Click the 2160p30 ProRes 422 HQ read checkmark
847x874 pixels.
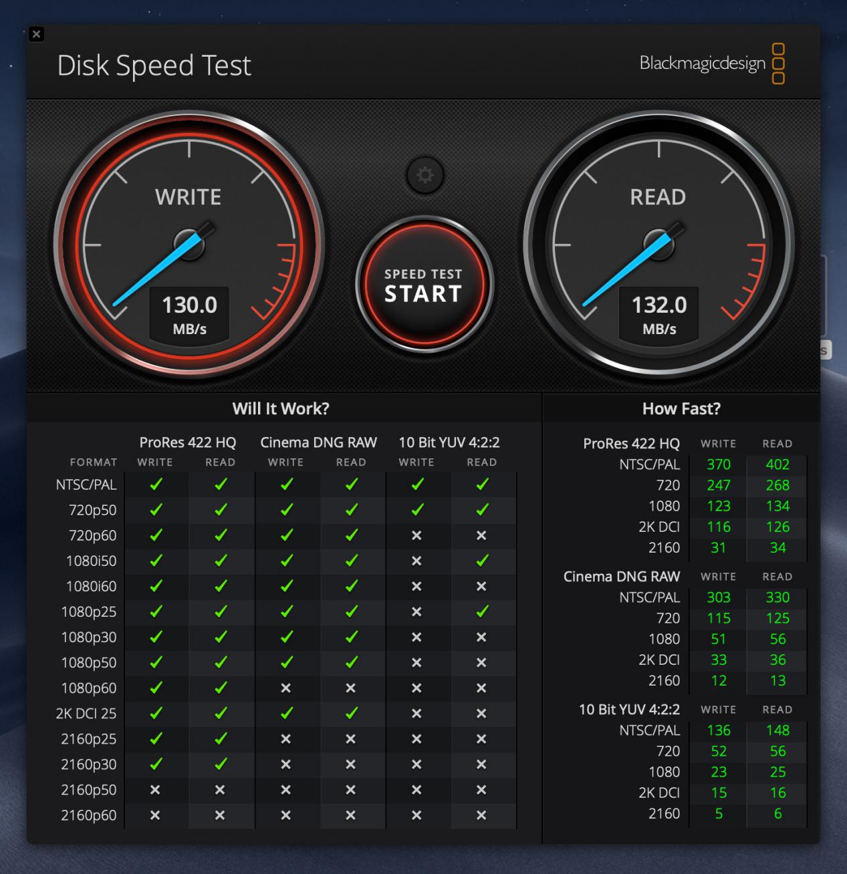pos(221,764)
